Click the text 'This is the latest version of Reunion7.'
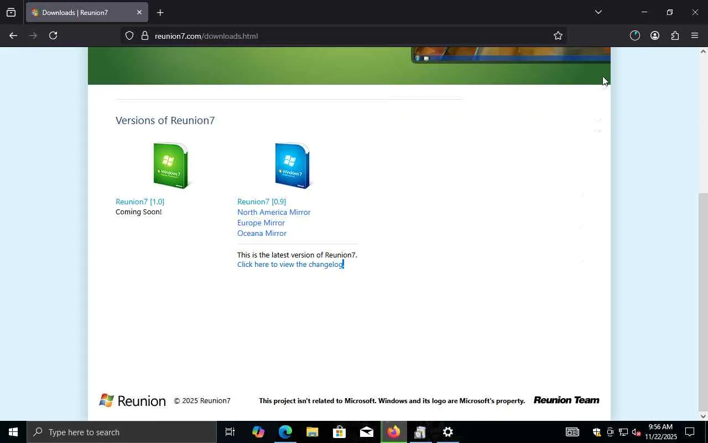 [297, 255]
